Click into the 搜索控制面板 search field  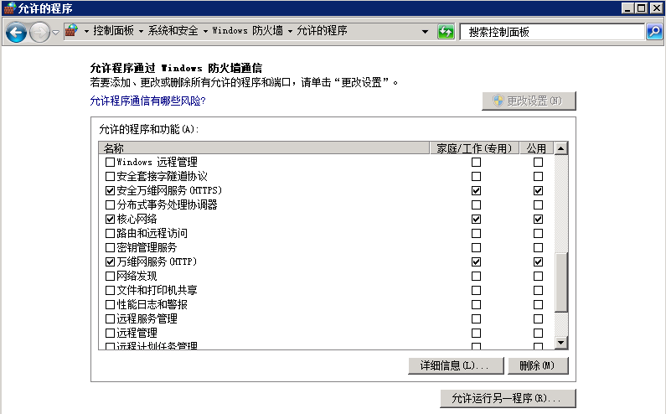(551, 32)
